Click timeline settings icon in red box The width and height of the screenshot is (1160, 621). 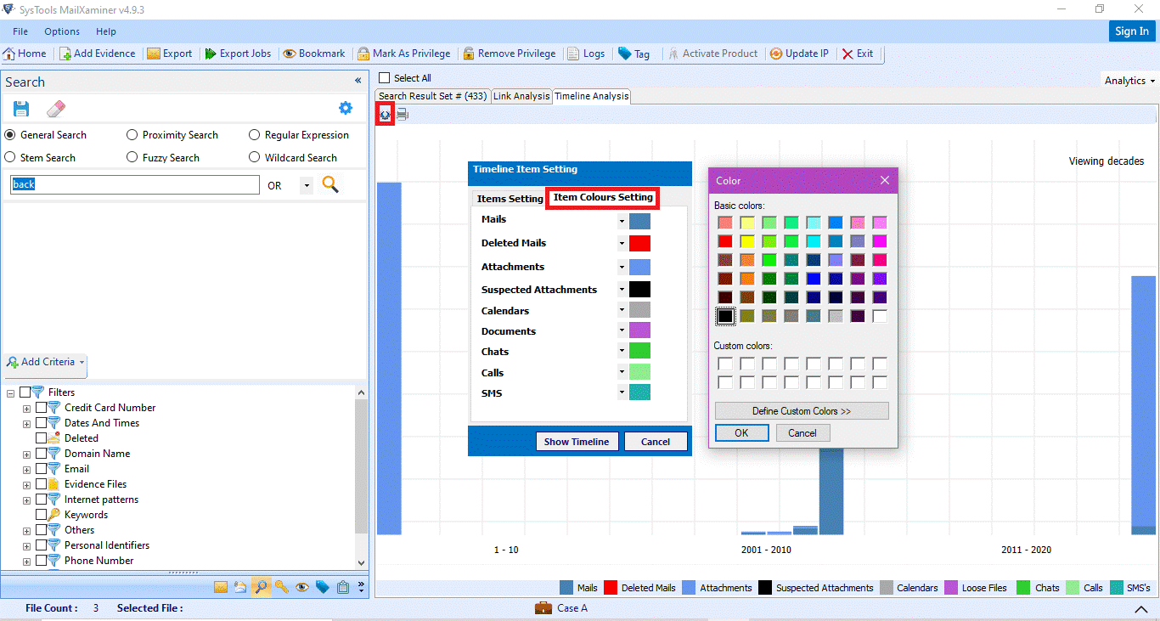(x=385, y=114)
